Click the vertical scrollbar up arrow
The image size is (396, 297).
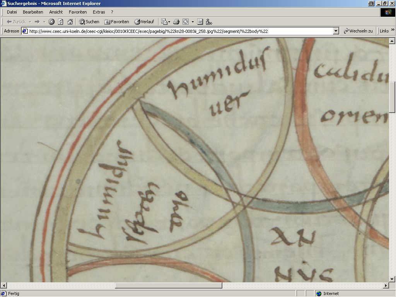pos(392,41)
